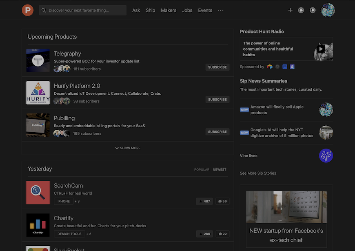Click the Product Hunt logo
Screen dimensions: 355x251
tap(27, 10)
